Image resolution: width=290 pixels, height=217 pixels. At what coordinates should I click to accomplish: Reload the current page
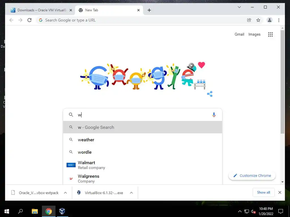[29, 20]
